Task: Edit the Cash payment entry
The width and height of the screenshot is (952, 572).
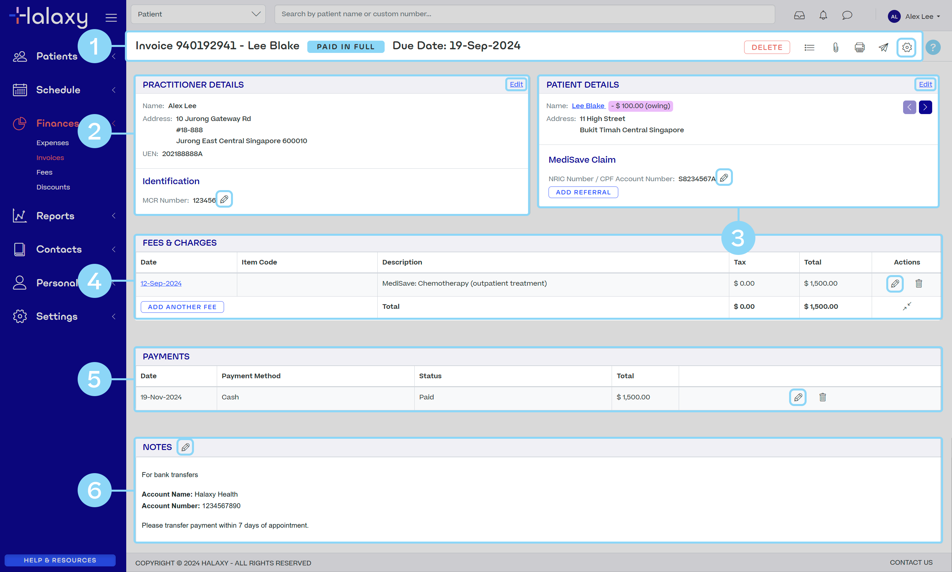Action: 798,397
